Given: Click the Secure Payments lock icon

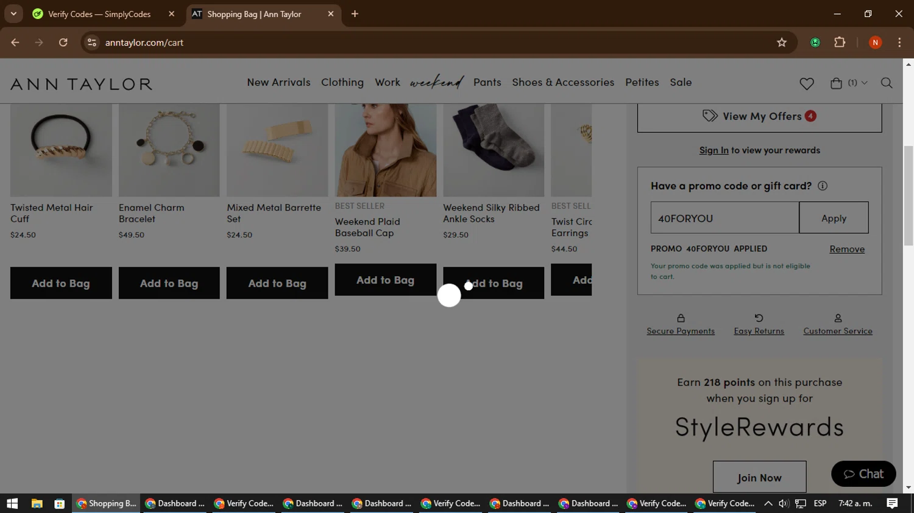Looking at the screenshot, I should pos(681,318).
